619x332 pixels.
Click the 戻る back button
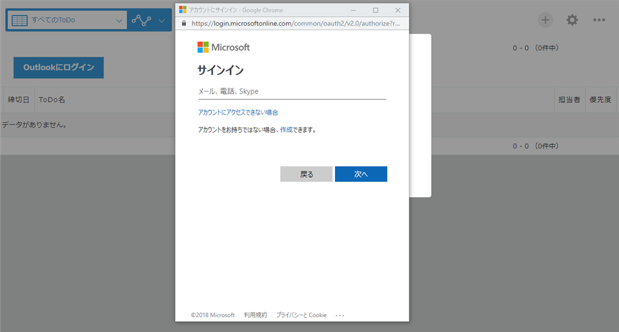point(307,174)
